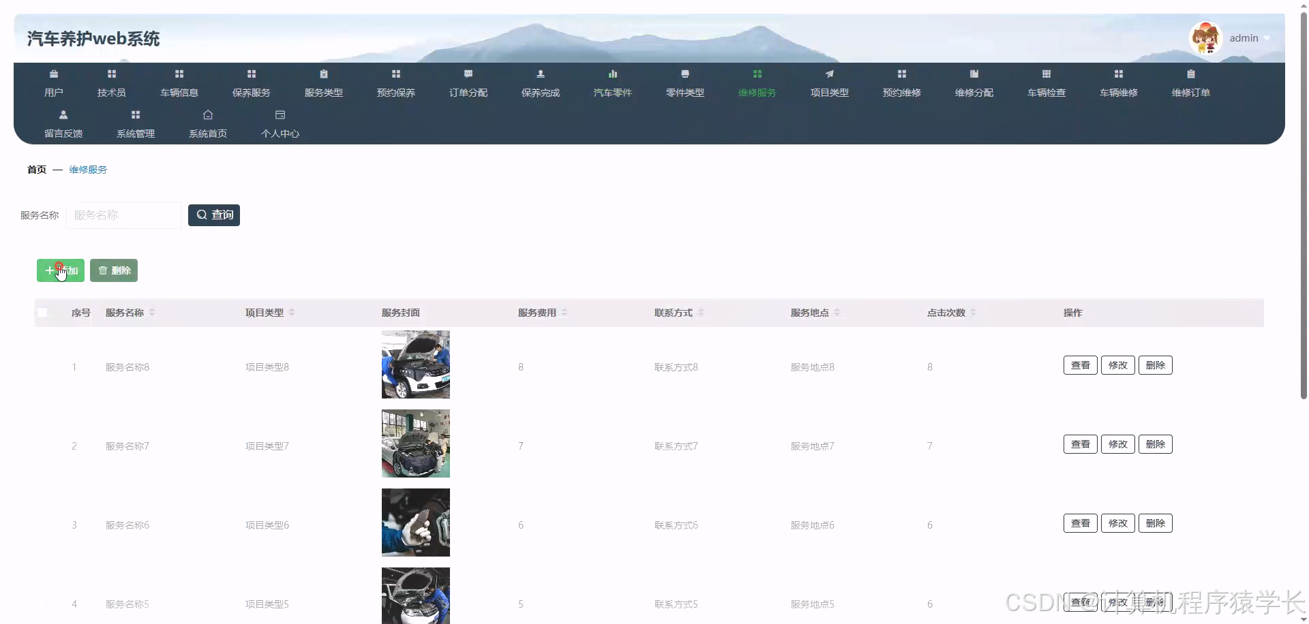This screenshot has height=624, width=1309.
Task: Click the 联系方式8 cell
Action: 676,367
